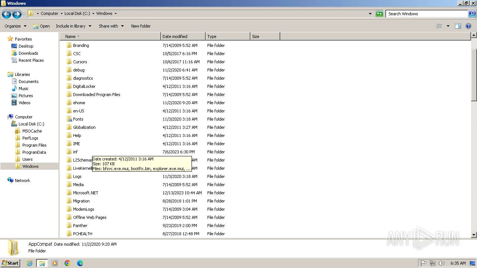Launch Internet Explorer from the taskbar
The width and height of the screenshot is (477, 268).
30,263
